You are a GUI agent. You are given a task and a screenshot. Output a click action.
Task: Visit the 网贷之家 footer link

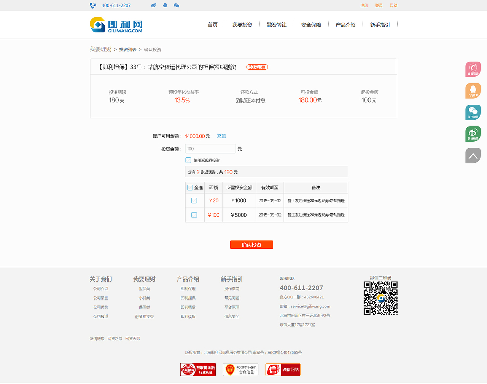115,338
